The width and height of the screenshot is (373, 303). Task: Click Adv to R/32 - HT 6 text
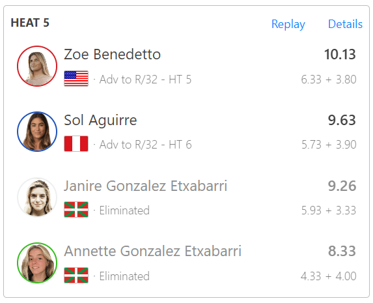[146, 145]
